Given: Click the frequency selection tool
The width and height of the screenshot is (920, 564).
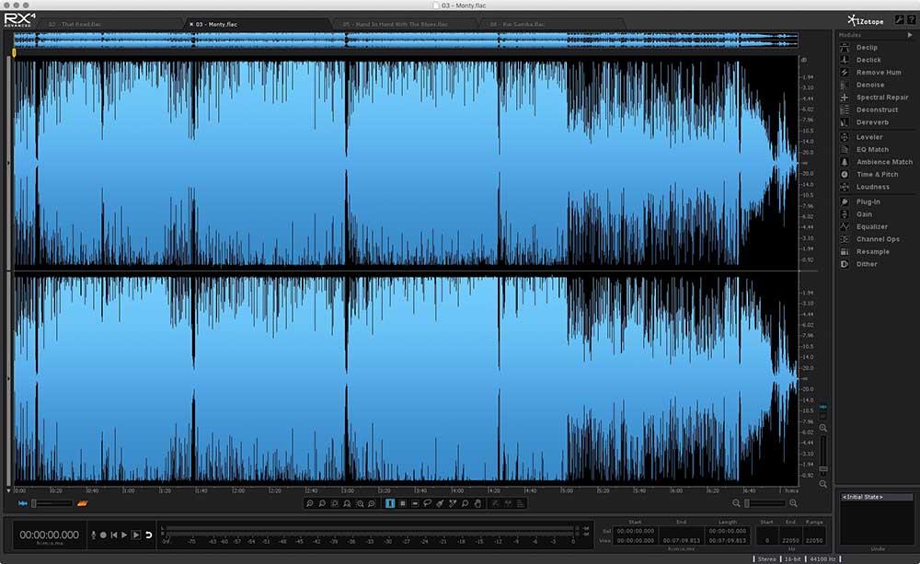Looking at the screenshot, I should point(415,503).
